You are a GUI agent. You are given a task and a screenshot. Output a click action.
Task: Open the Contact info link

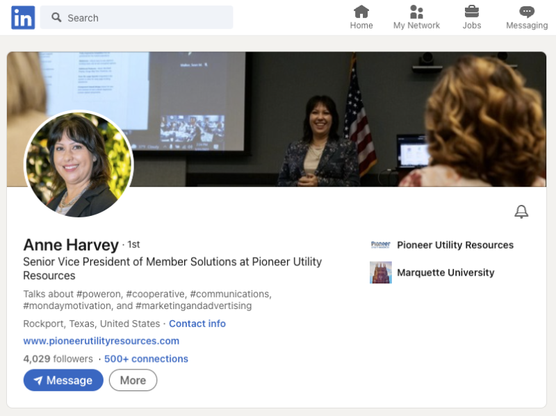coord(197,324)
